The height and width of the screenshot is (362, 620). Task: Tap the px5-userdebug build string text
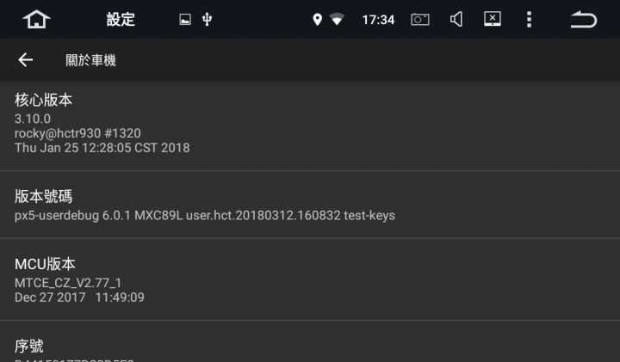tap(205, 216)
